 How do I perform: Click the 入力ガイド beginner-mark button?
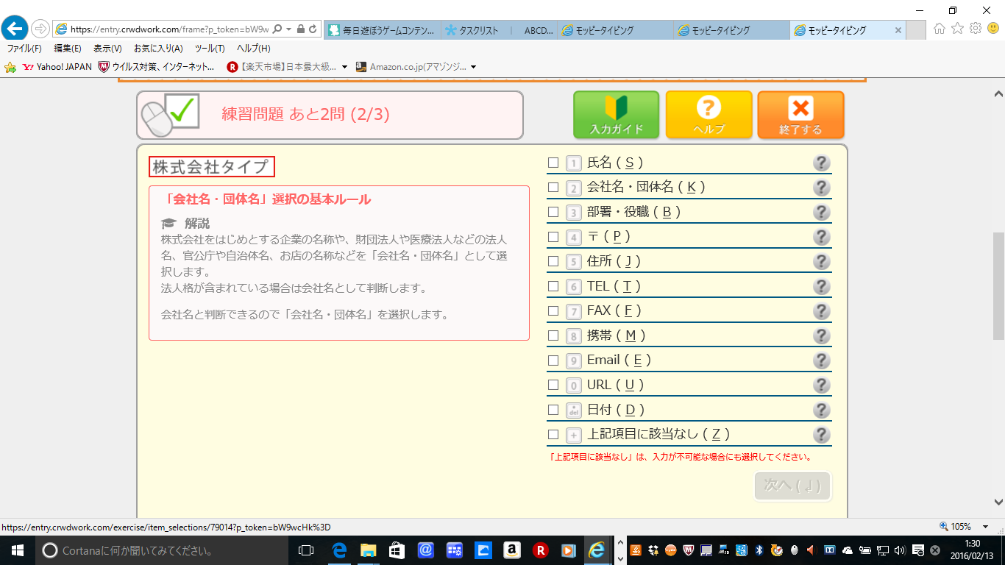click(616, 115)
